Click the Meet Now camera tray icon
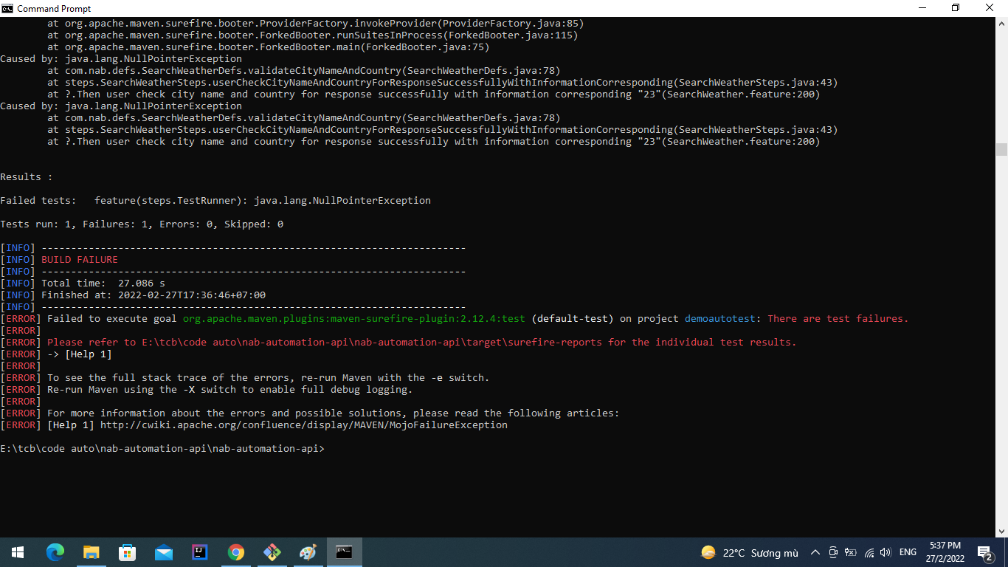Screen dimensions: 1008x567 tap(833, 552)
